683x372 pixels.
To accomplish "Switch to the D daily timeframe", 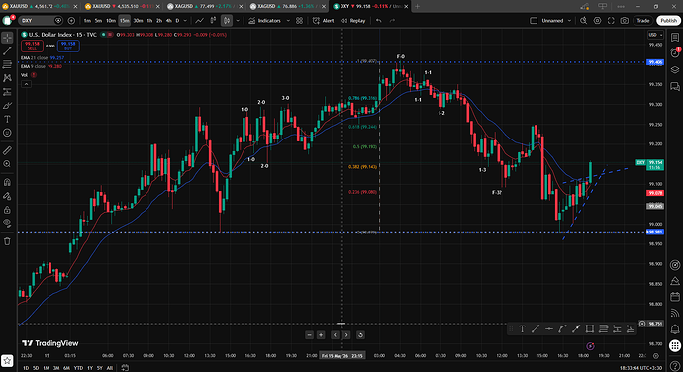I will (x=177, y=21).
